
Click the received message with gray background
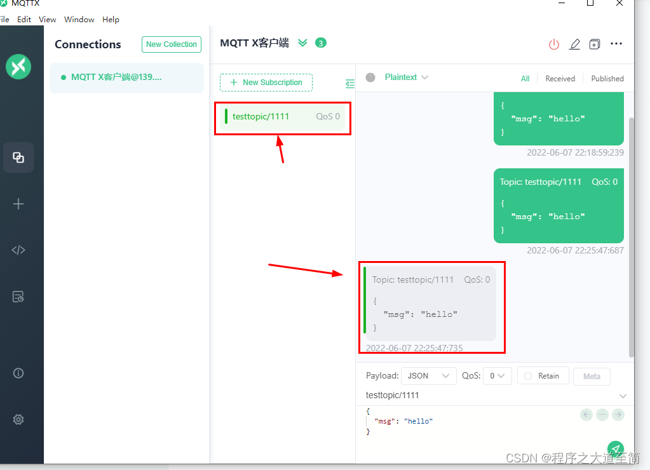[x=430, y=304]
